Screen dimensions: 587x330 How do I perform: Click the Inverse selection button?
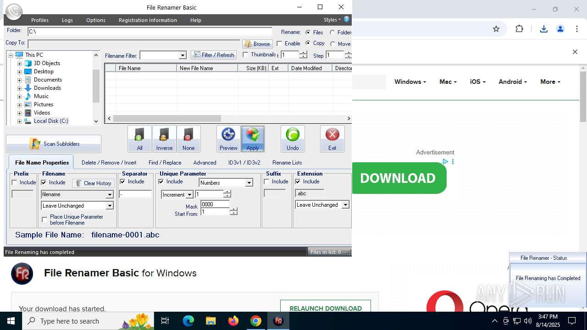(x=164, y=139)
